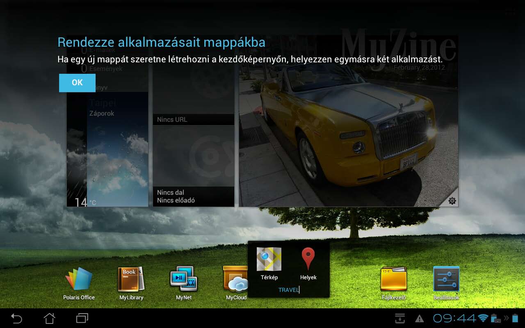Screen dimensions: 525x328
Task: Open MyZine widget settings gear
Action: pos(452,201)
